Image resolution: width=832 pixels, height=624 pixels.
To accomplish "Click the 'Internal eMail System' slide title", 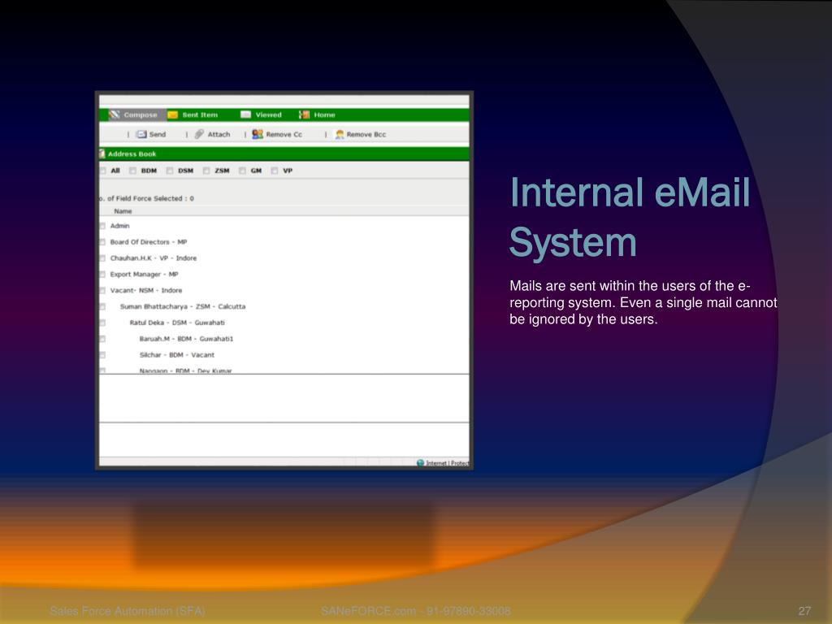I will tap(630, 218).
